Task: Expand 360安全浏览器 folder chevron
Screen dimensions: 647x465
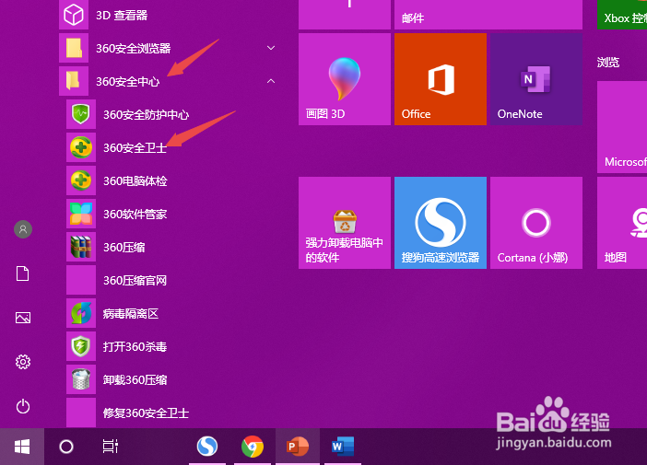Action: coord(271,48)
